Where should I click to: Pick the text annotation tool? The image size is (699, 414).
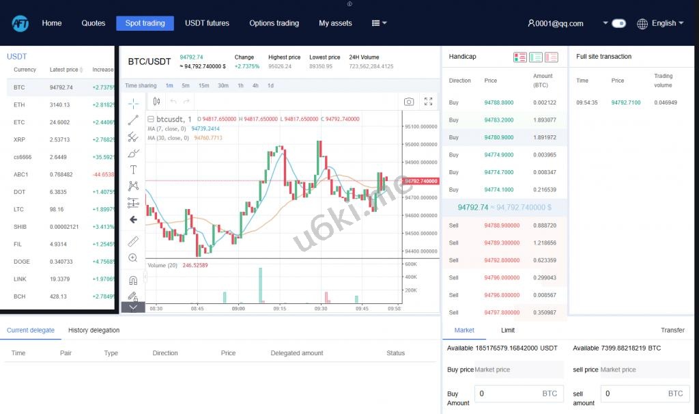tap(133, 169)
